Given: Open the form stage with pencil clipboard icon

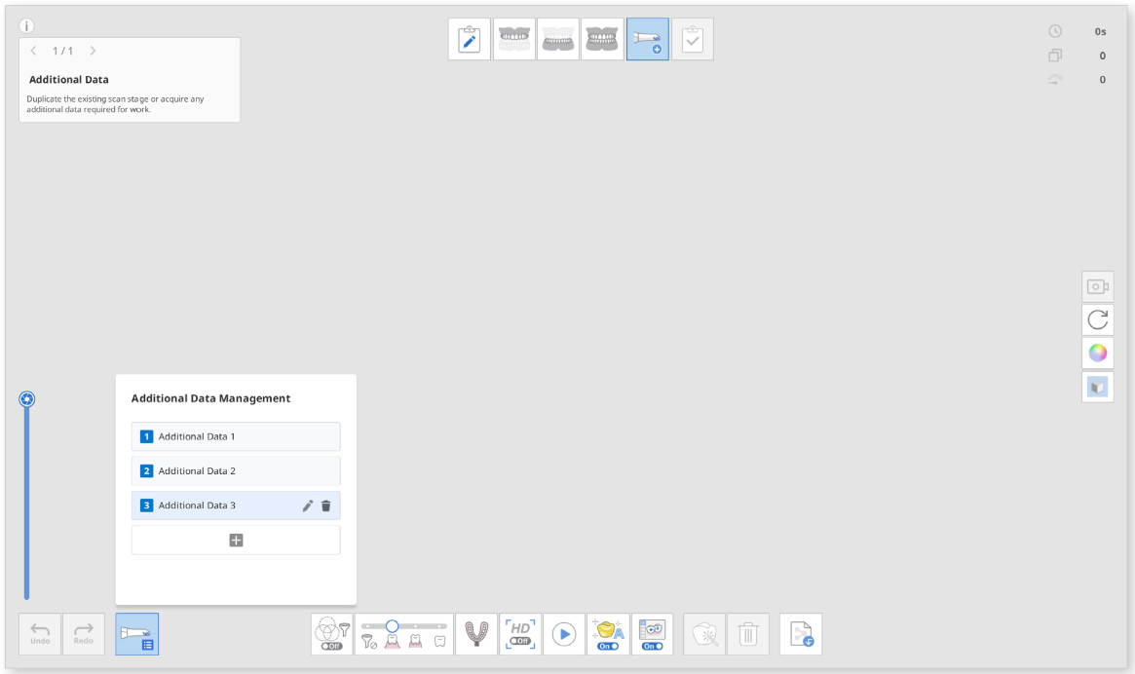Looking at the screenshot, I should click(x=469, y=39).
